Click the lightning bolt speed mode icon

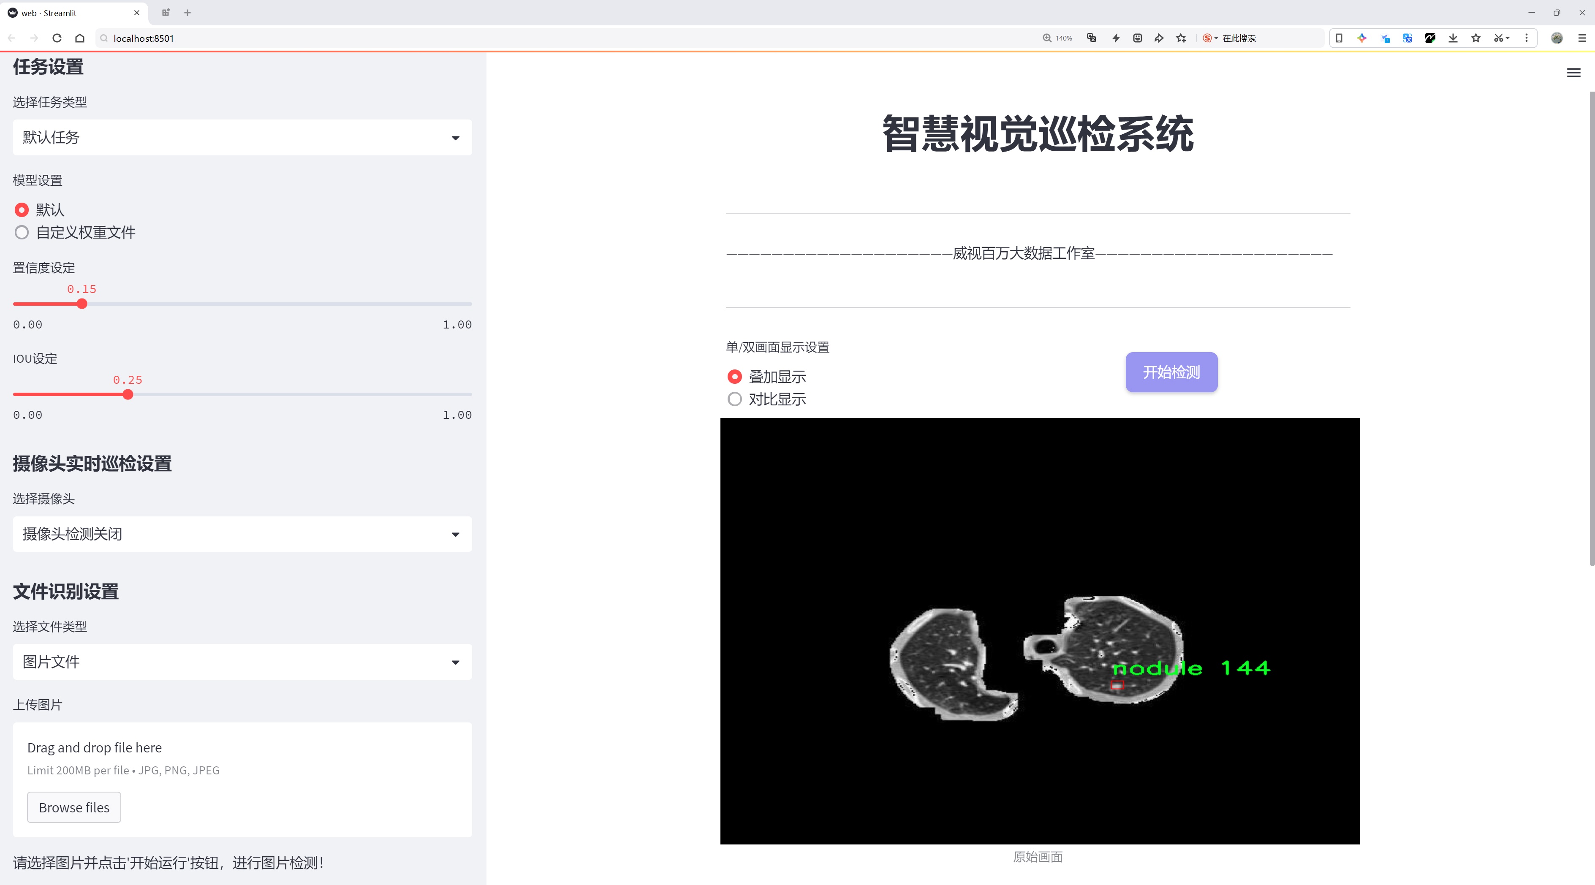[x=1116, y=38]
